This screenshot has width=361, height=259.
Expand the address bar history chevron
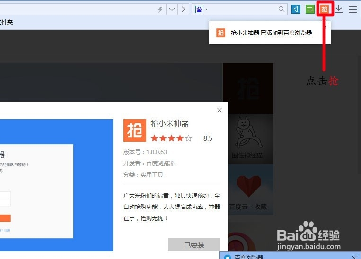(x=172, y=9)
